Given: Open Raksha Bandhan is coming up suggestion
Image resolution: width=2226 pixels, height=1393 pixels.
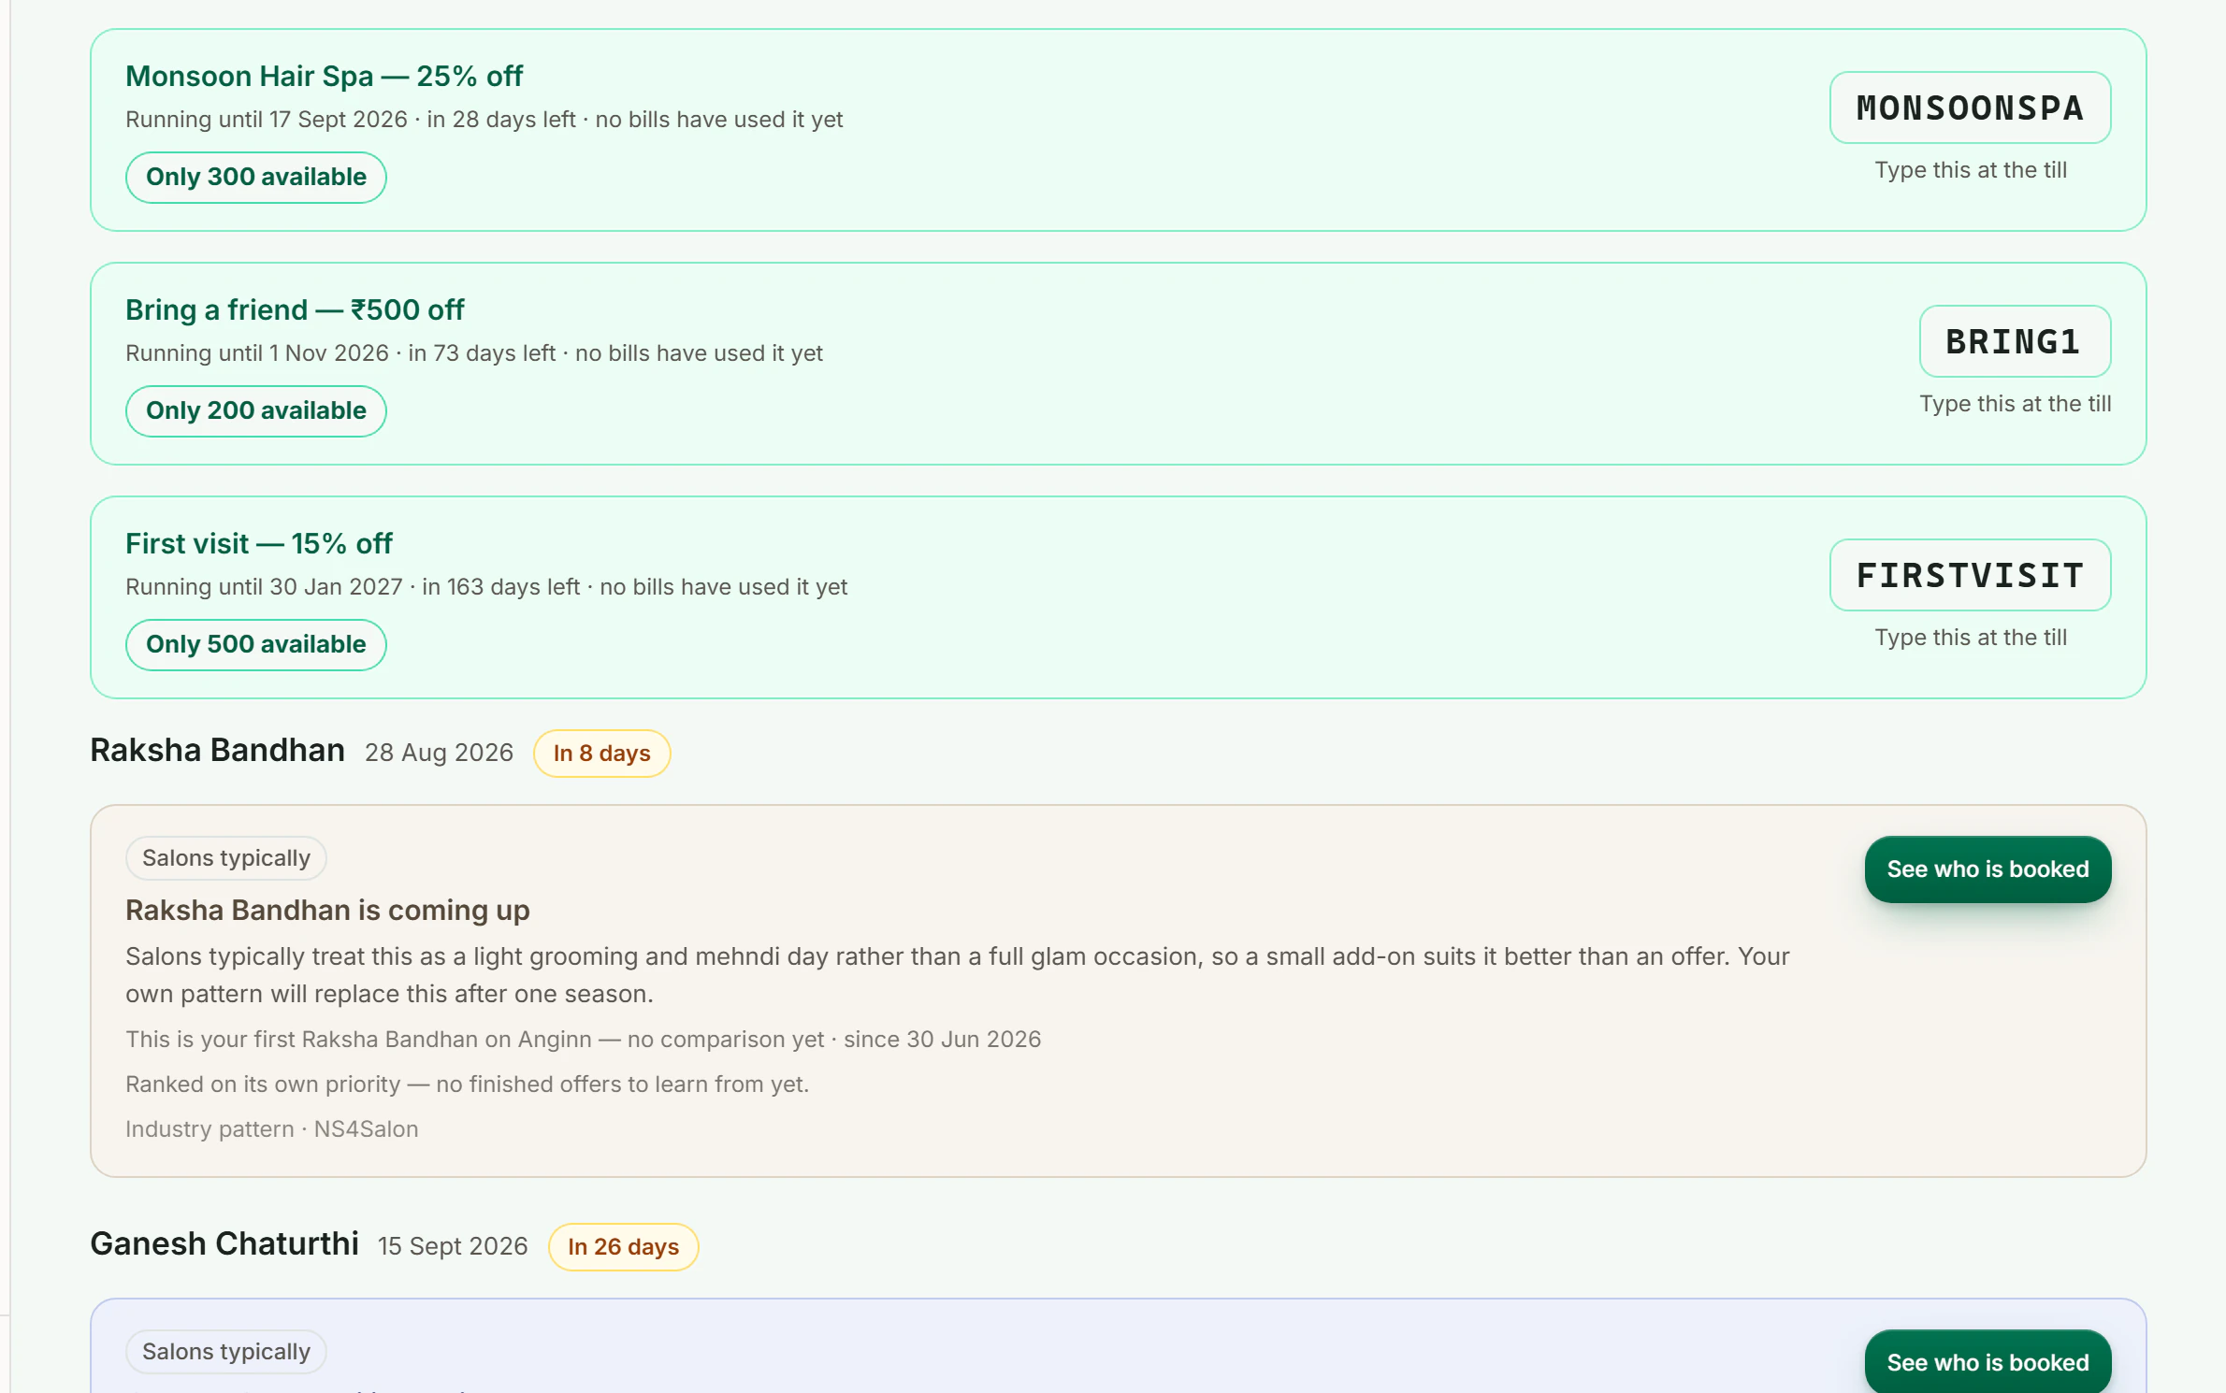Looking at the screenshot, I should tap(327, 910).
